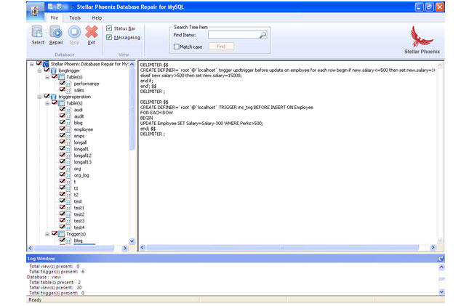This screenshot has height=306, width=469.
Task: Toggle the MessageLog checkbox
Action: click(109, 37)
